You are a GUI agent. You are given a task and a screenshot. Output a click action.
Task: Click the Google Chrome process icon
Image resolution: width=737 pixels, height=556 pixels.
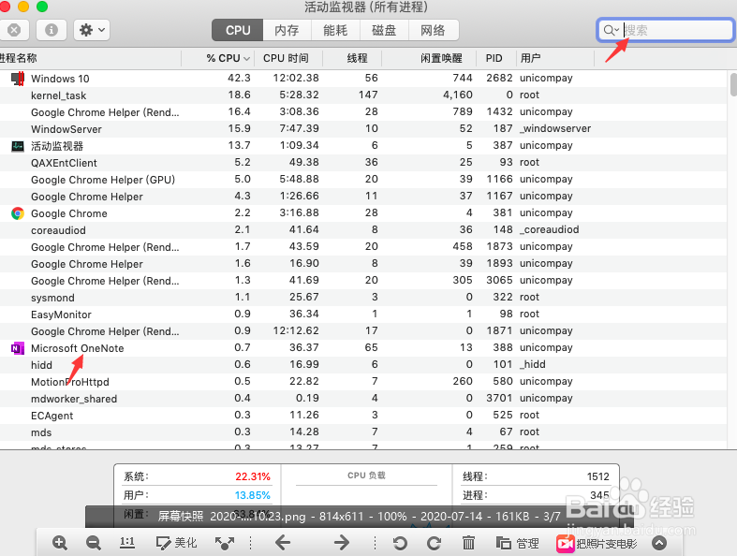18,213
